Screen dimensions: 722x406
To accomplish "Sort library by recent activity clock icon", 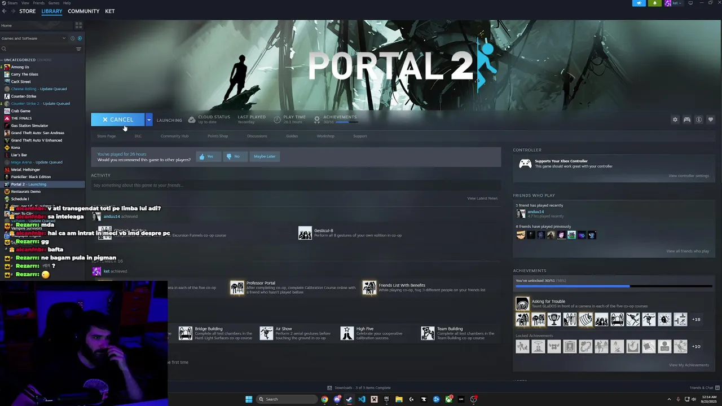I will pyautogui.click(x=72, y=38).
